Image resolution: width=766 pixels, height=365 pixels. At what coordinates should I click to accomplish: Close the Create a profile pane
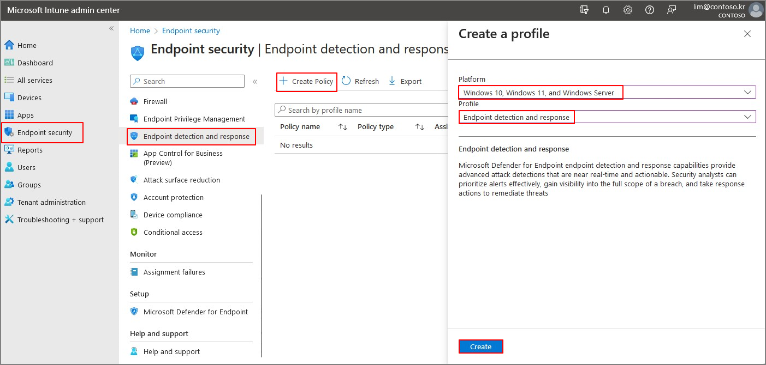coord(747,34)
